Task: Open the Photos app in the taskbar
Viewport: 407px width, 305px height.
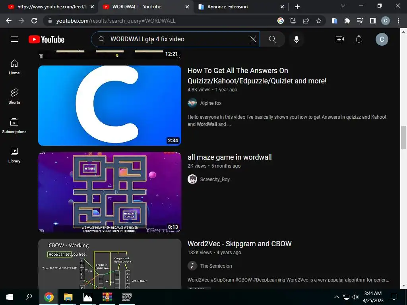Action: coord(88,297)
